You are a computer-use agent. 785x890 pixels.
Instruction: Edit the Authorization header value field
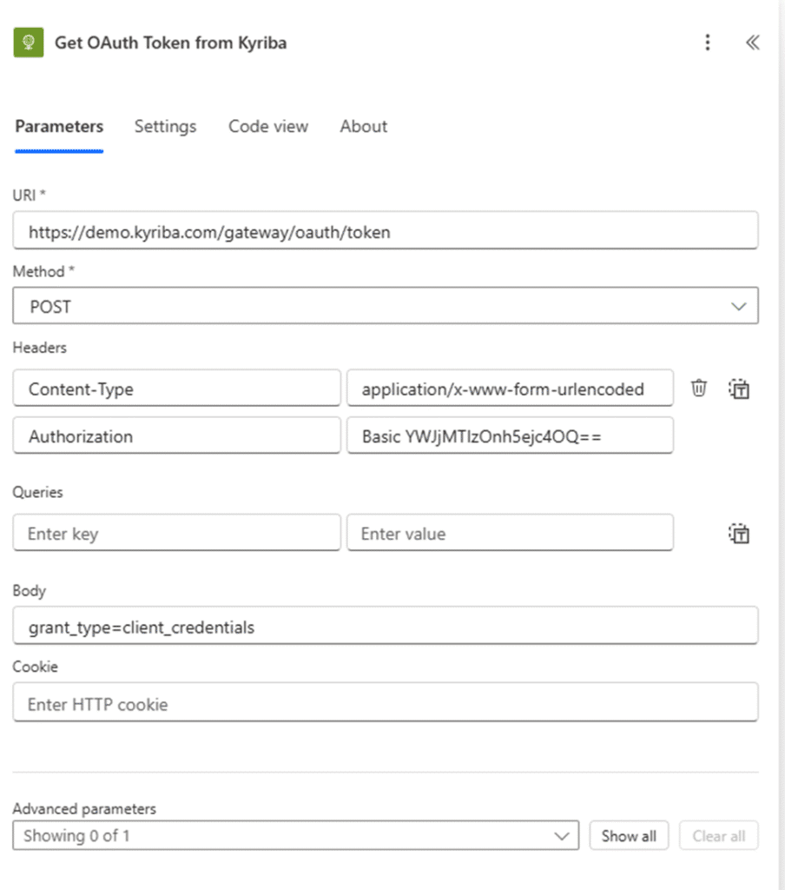click(510, 436)
